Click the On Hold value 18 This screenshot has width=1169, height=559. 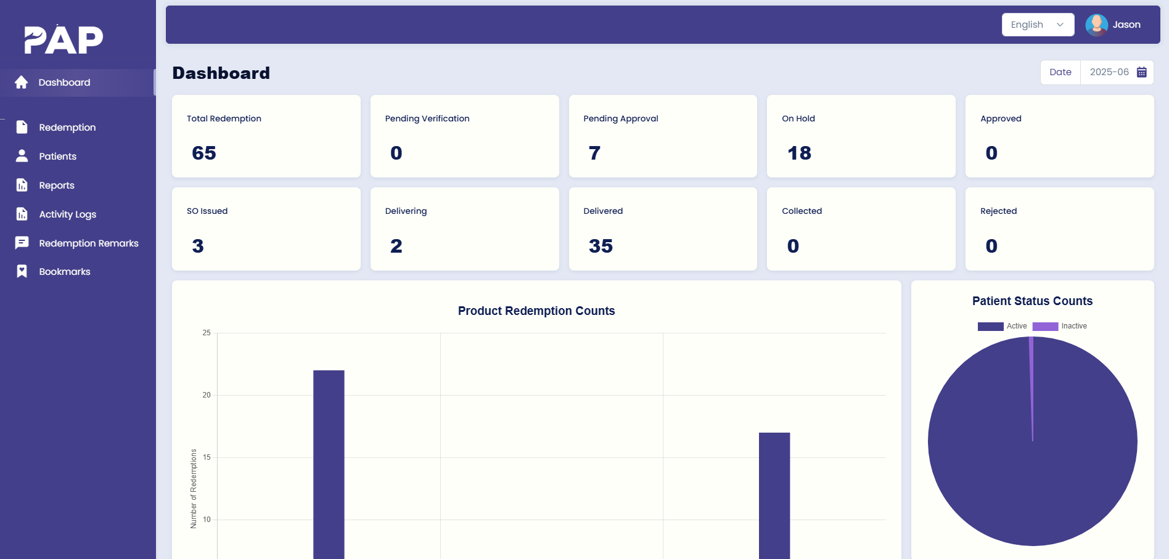[800, 153]
